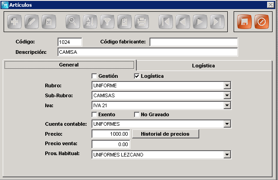
Task: Click the add new article plus icon
Action: click(14, 22)
